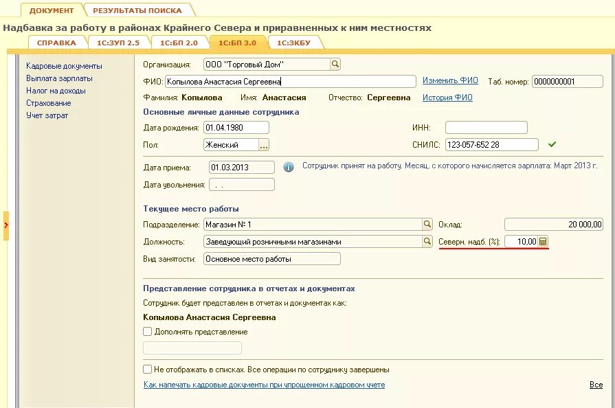Click the Изменить ФИО link
615x408 pixels.
[450, 81]
